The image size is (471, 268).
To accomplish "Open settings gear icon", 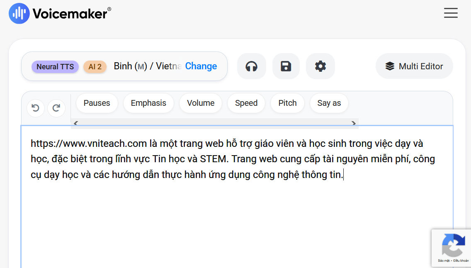I will tap(320, 66).
